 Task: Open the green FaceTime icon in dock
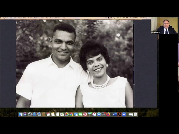81,114
